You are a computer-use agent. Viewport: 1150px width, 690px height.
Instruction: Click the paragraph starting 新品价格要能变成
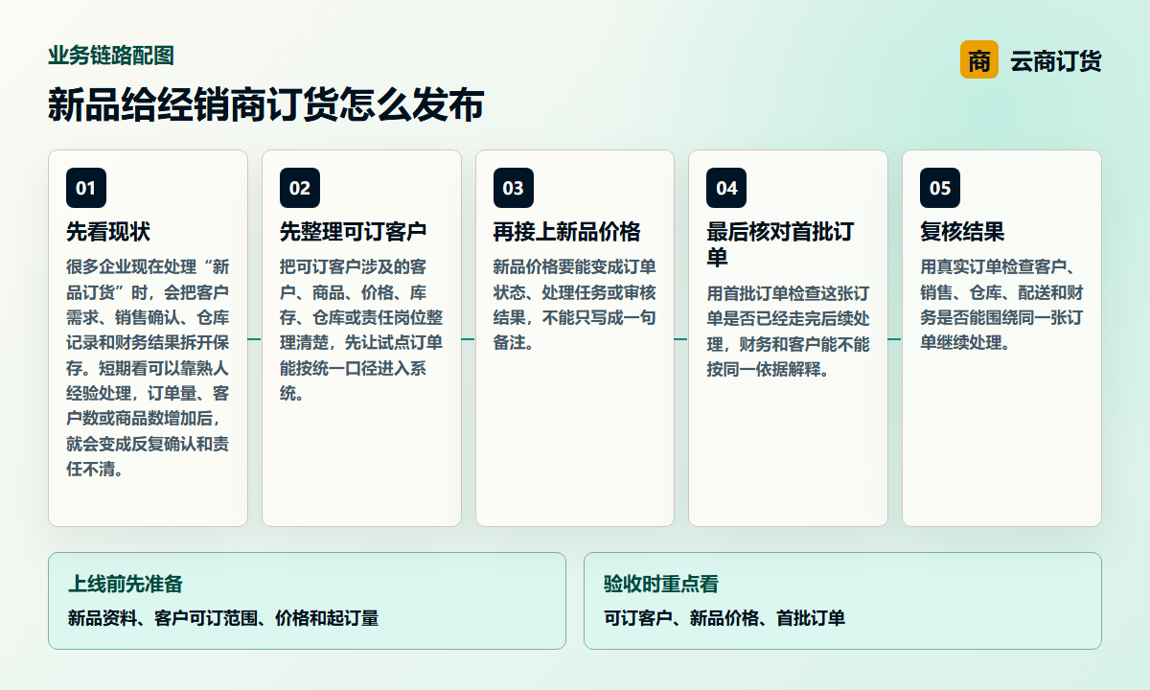(x=575, y=305)
